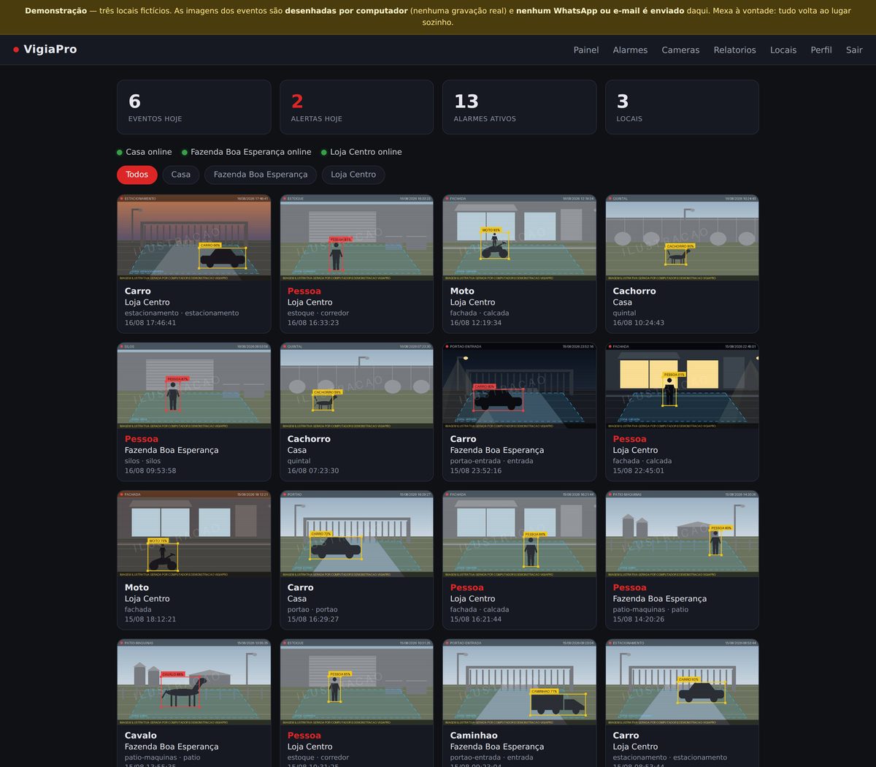Open the Cachorro quintal 10:24:43 thumbnail
Screen dimensions: 876x767
click(x=682, y=237)
